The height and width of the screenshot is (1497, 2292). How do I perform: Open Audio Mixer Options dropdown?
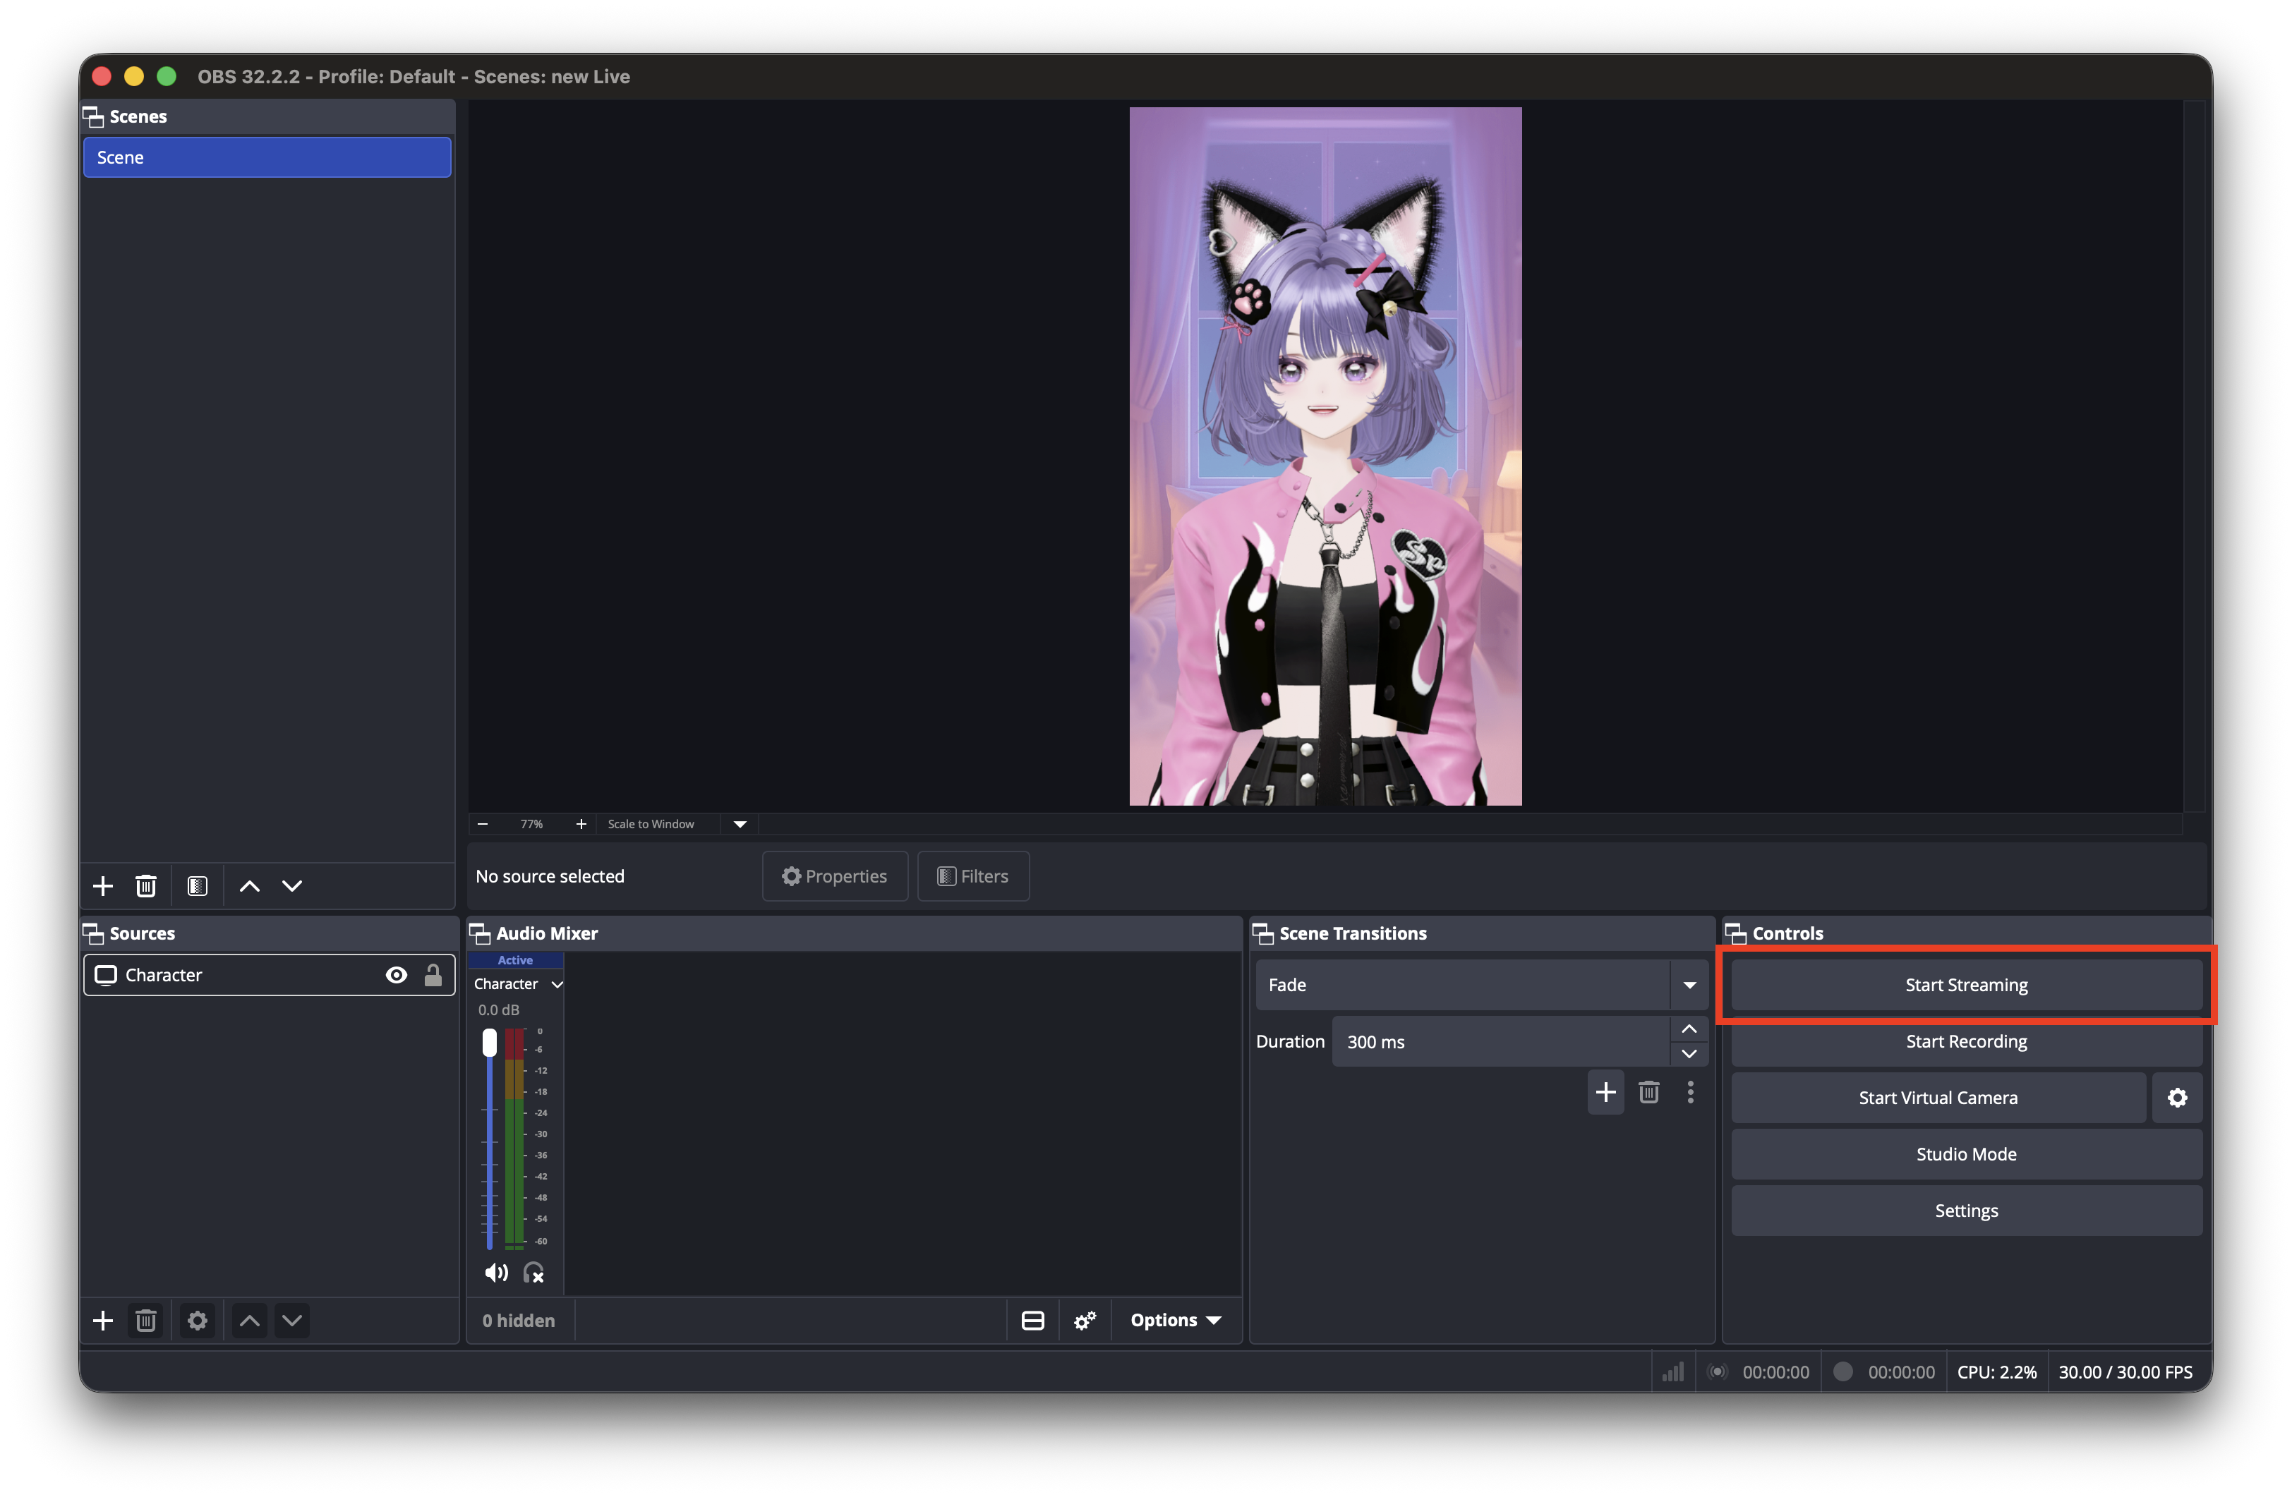[x=1176, y=1320]
